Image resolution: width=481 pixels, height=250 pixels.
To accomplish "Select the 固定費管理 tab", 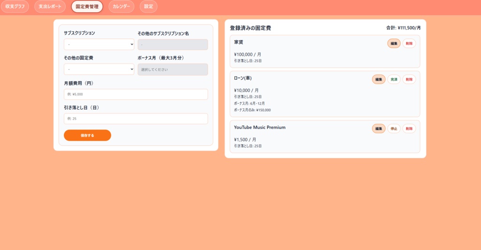I will click(x=87, y=7).
